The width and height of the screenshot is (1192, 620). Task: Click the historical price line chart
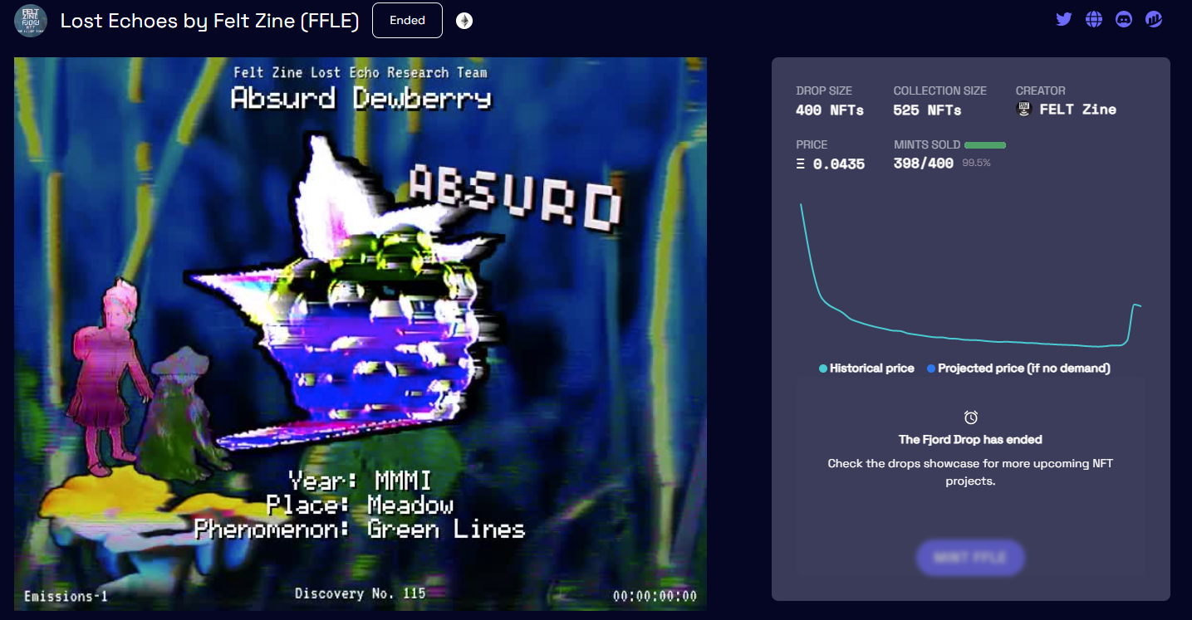(x=970, y=276)
